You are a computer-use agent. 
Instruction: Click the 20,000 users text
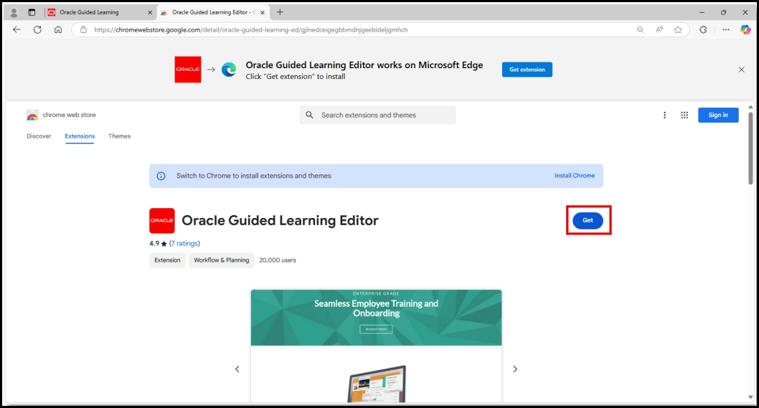pos(278,260)
